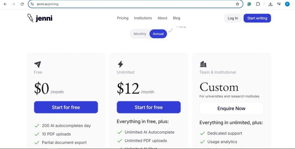Open site information icon in address bar

pyautogui.click(x=32, y=4)
